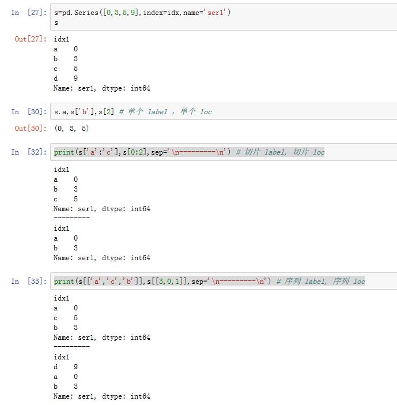Click the print keyword in cell 32

tap(64, 152)
